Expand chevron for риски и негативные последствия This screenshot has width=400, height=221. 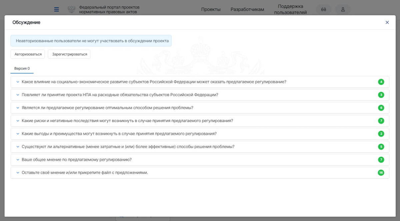[18, 121]
